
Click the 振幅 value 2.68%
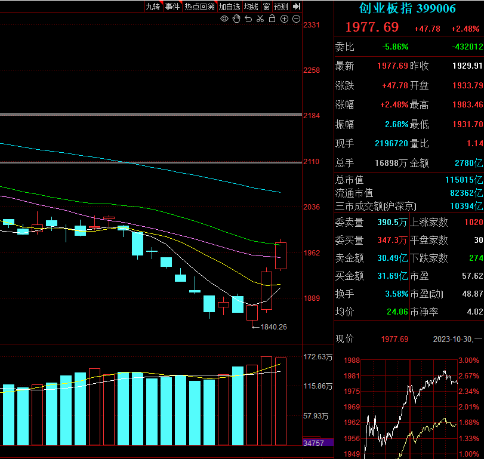(x=397, y=124)
